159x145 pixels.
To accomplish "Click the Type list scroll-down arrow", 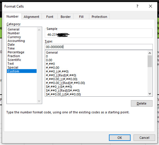I will tap(150, 94).
